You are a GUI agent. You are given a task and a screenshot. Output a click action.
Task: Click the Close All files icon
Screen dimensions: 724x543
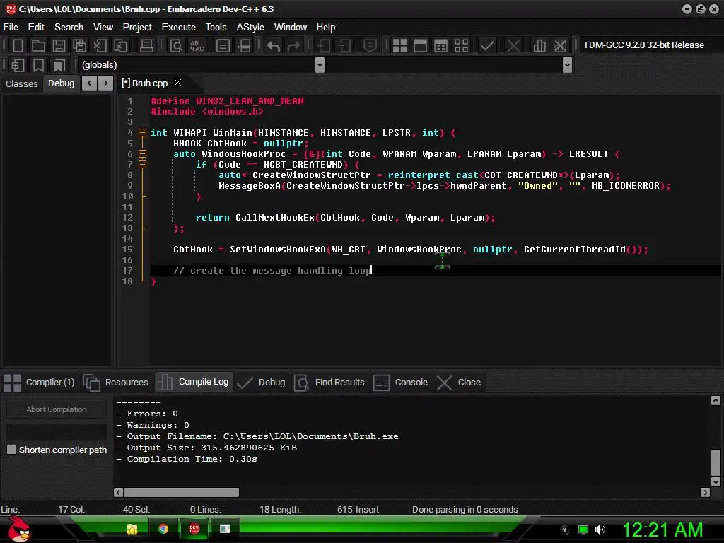(120, 45)
